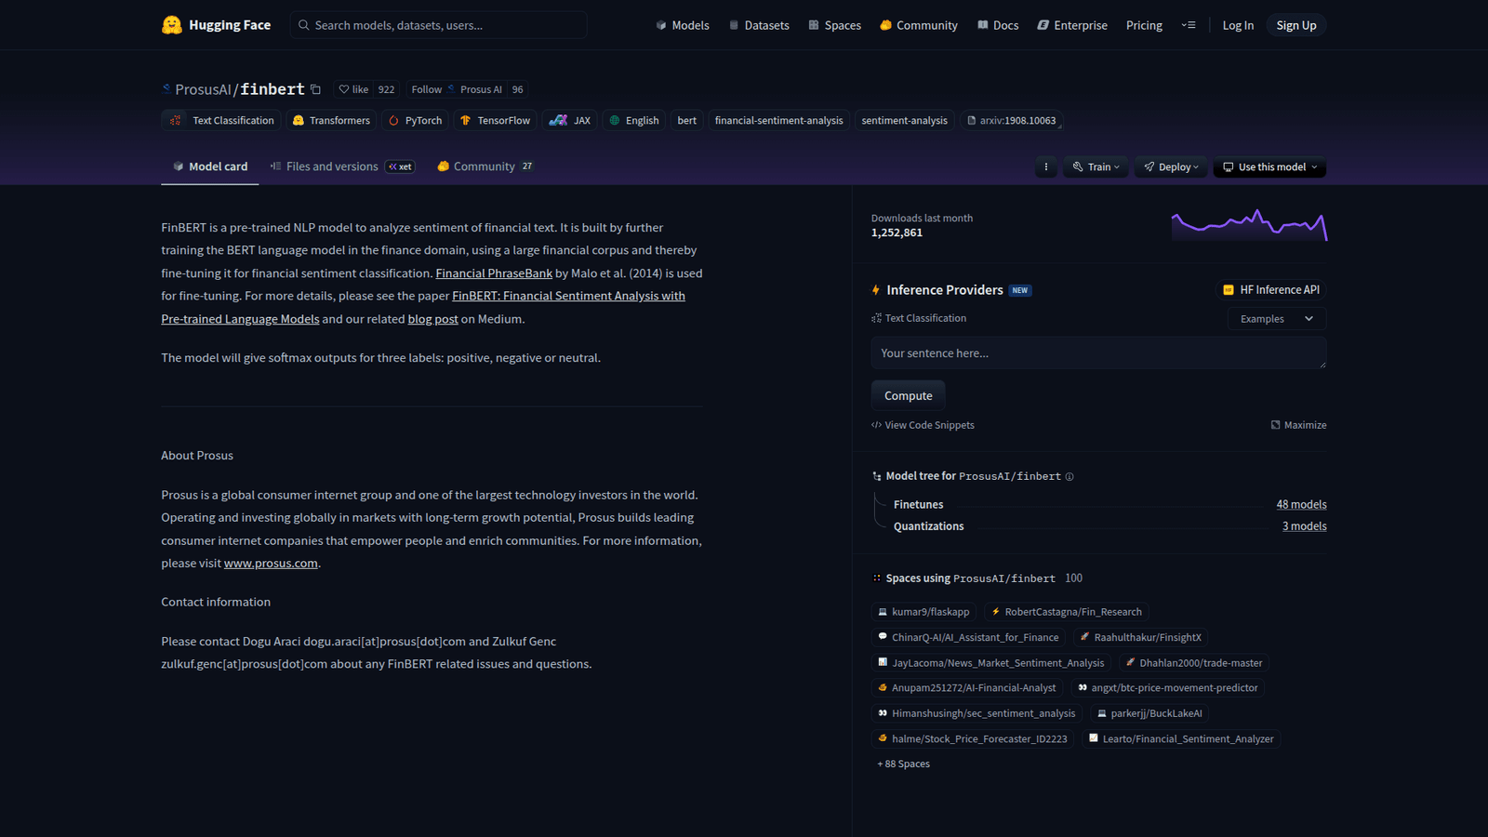Open the Financial PhraseBank link

(494, 273)
